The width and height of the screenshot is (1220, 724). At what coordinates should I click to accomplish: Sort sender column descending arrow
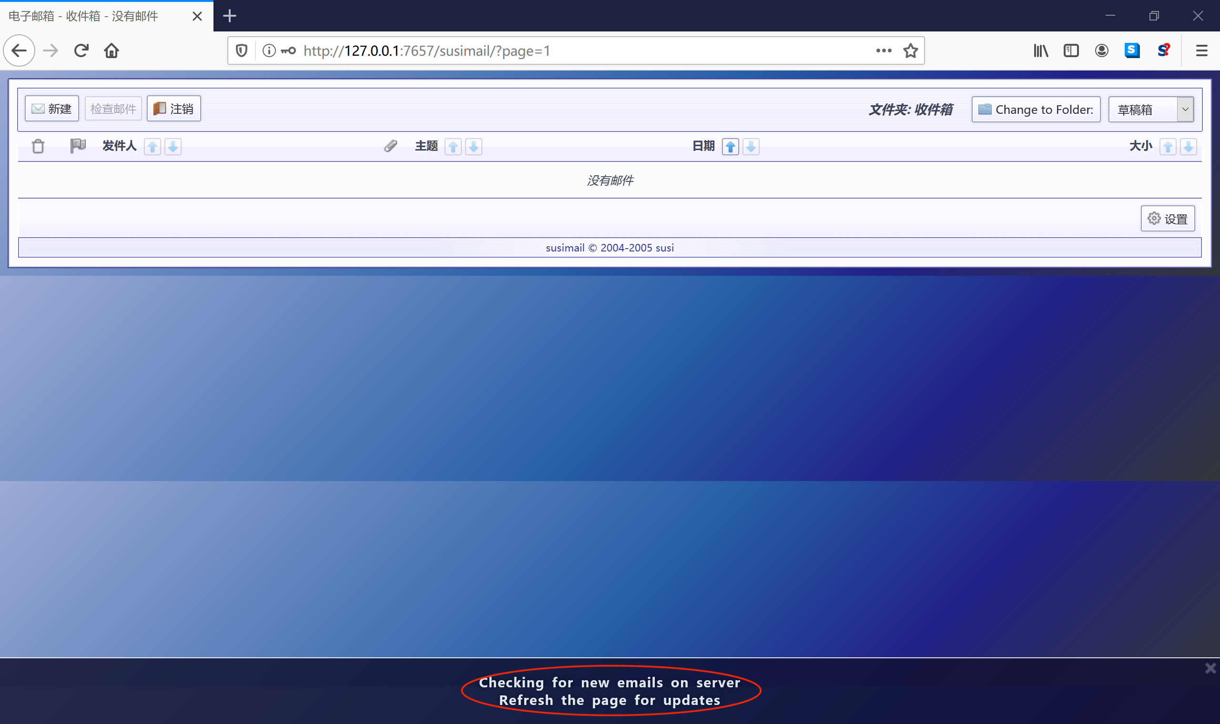173,147
